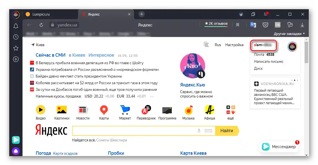Reload the page
Screen dimensions: 318x165
coord(41,25)
